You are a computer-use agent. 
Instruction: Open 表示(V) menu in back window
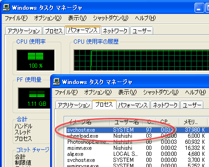[77, 18]
